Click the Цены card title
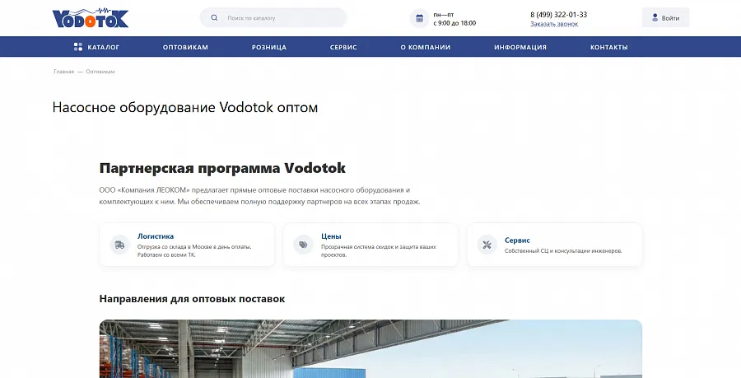This screenshot has width=741, height=378. [331, 236]
